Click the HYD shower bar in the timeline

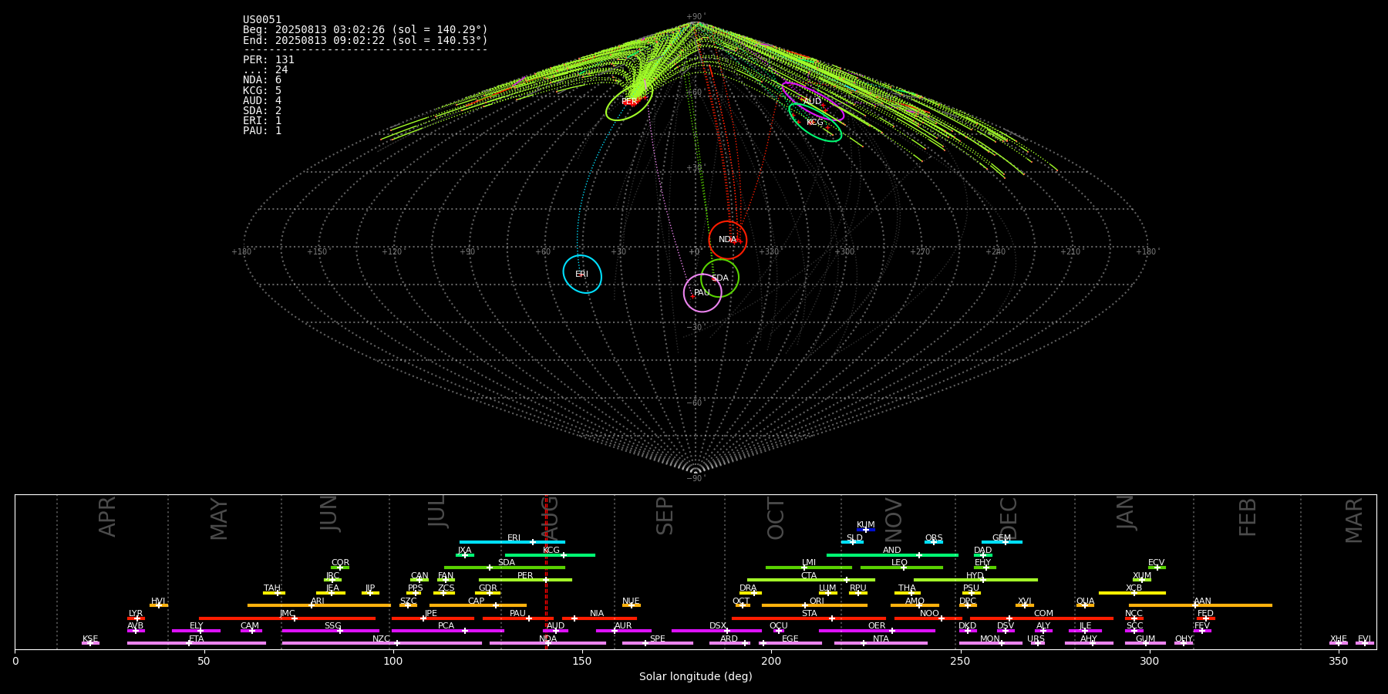[975, 580]
